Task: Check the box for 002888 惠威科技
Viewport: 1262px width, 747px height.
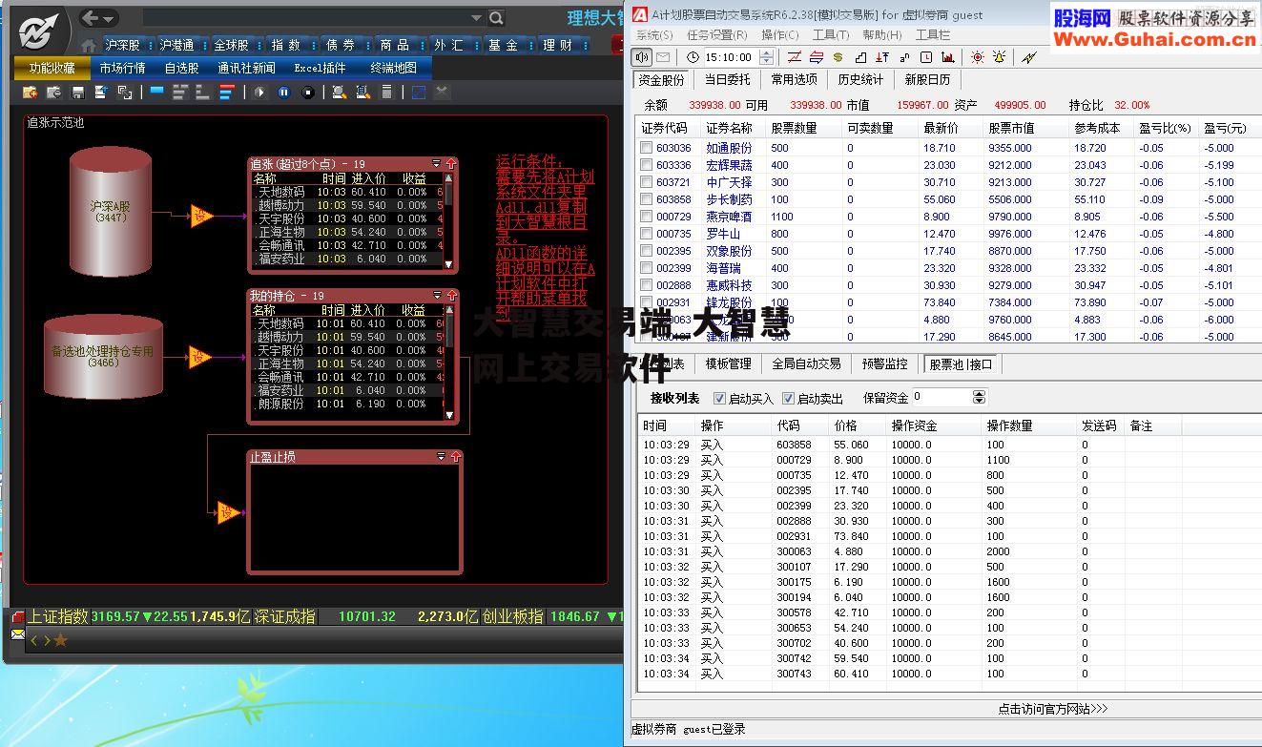Action: point(647,285)
